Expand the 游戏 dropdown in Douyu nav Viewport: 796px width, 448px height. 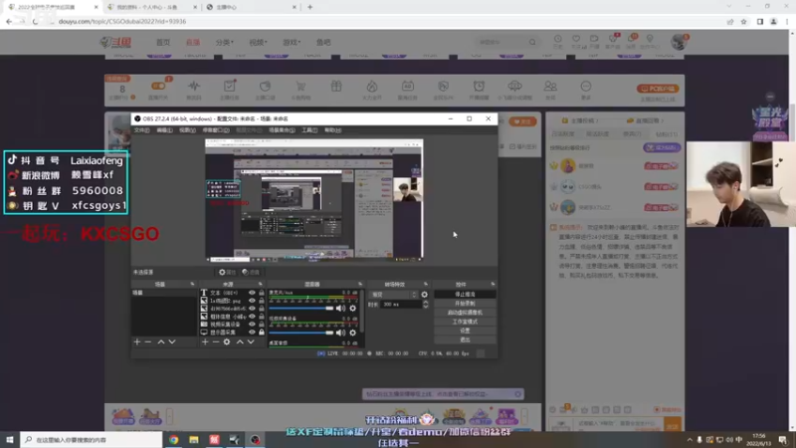[x=292, y=42]
